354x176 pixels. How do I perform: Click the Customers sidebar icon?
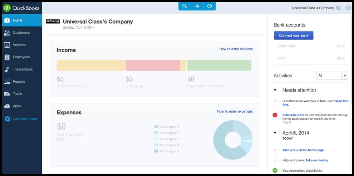point(7,33)
